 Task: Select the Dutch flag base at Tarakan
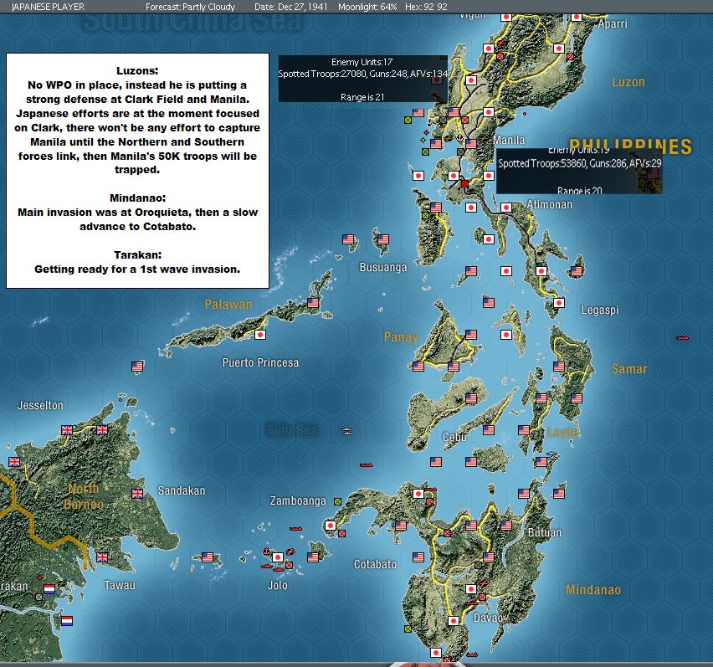click(x=49, y=589)
